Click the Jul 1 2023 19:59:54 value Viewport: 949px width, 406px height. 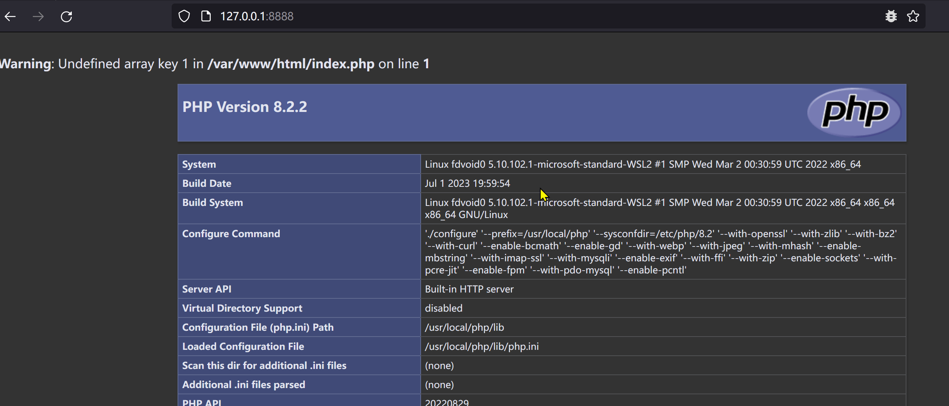[467, 183]
